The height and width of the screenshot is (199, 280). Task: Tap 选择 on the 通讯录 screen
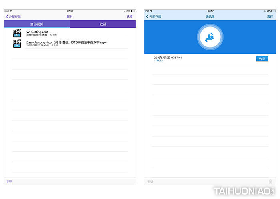(x=270, y=16)
